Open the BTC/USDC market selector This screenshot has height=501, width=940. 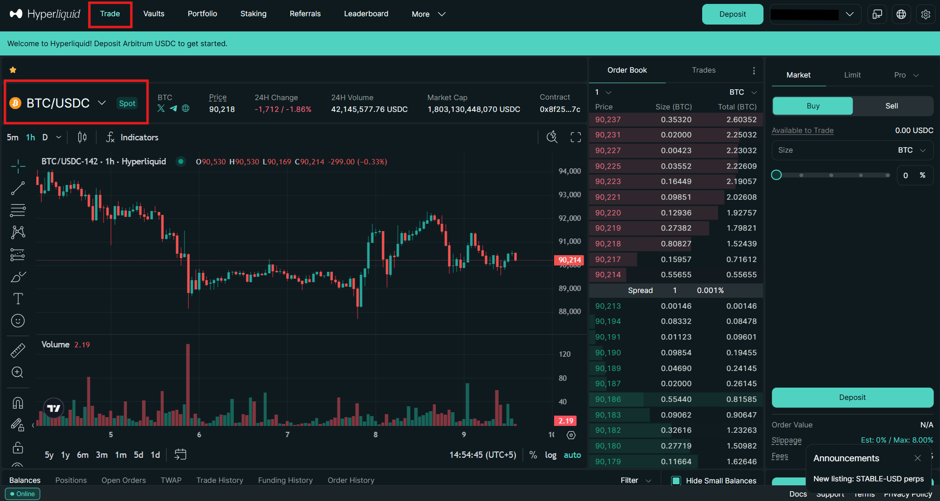59,103
